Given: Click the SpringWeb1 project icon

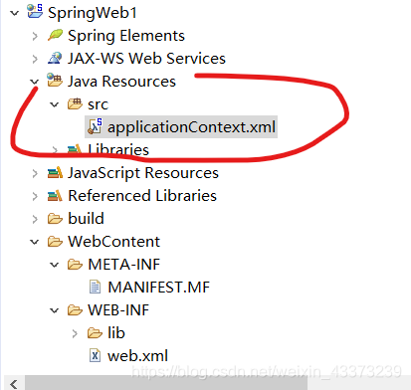Looking at the screenshot, I should 35,12.
